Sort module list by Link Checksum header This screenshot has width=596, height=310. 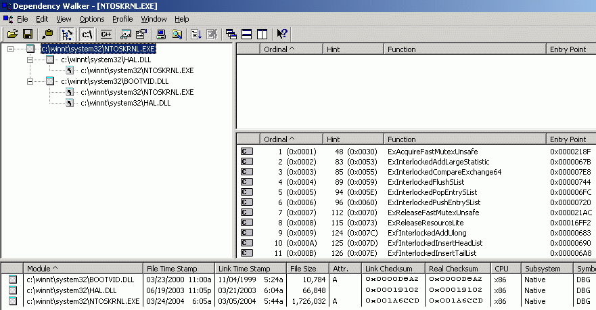click(x=393, y=269)
